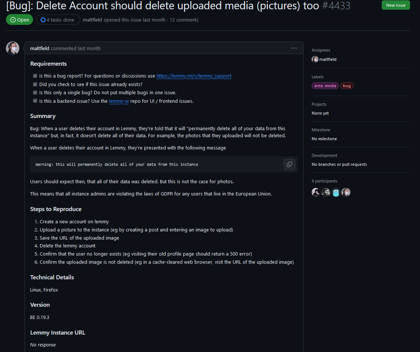The width and height of the screenshot is (420, 352).
Task: Click step 'Save the URL of the uploaded image'
Action: tap(79, 238)
